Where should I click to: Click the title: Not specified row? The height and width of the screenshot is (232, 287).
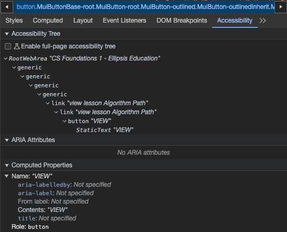point(47,218)
